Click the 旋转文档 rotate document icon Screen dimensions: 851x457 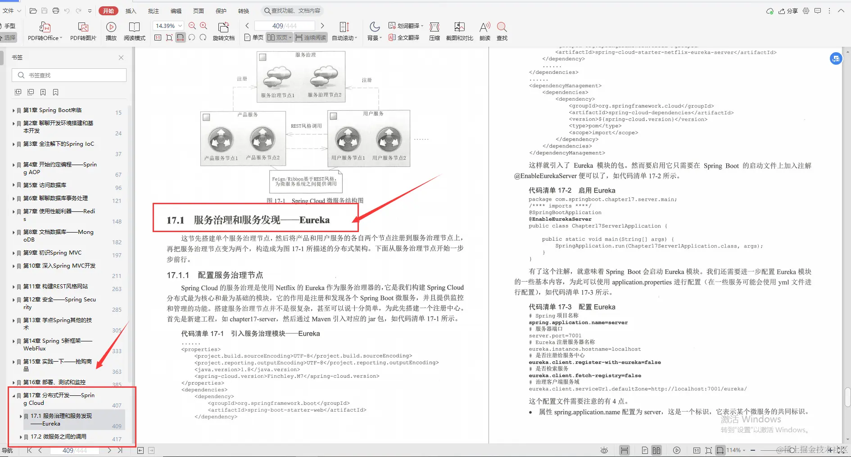224,31
